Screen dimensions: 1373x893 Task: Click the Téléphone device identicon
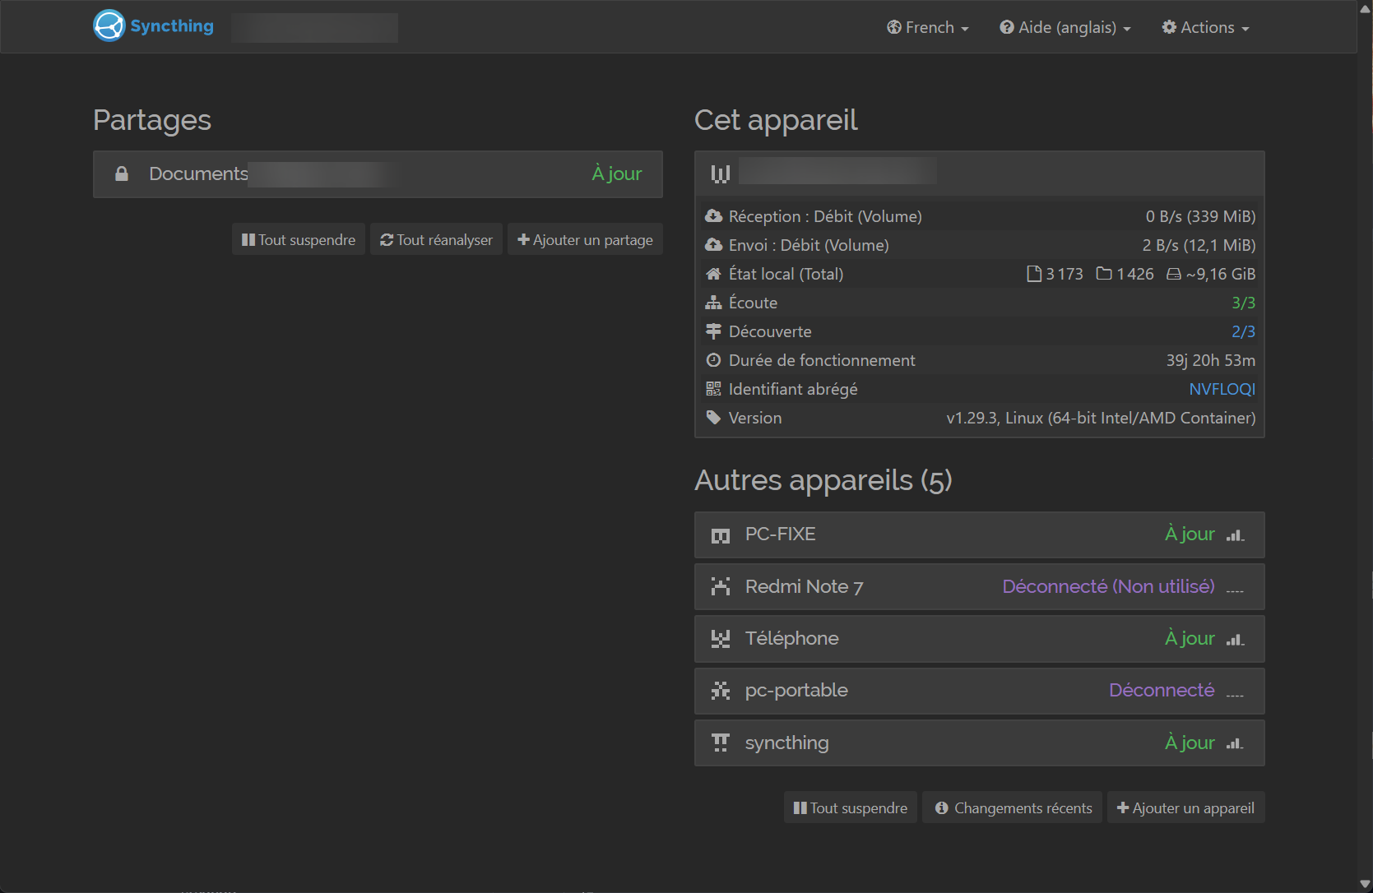721,639
